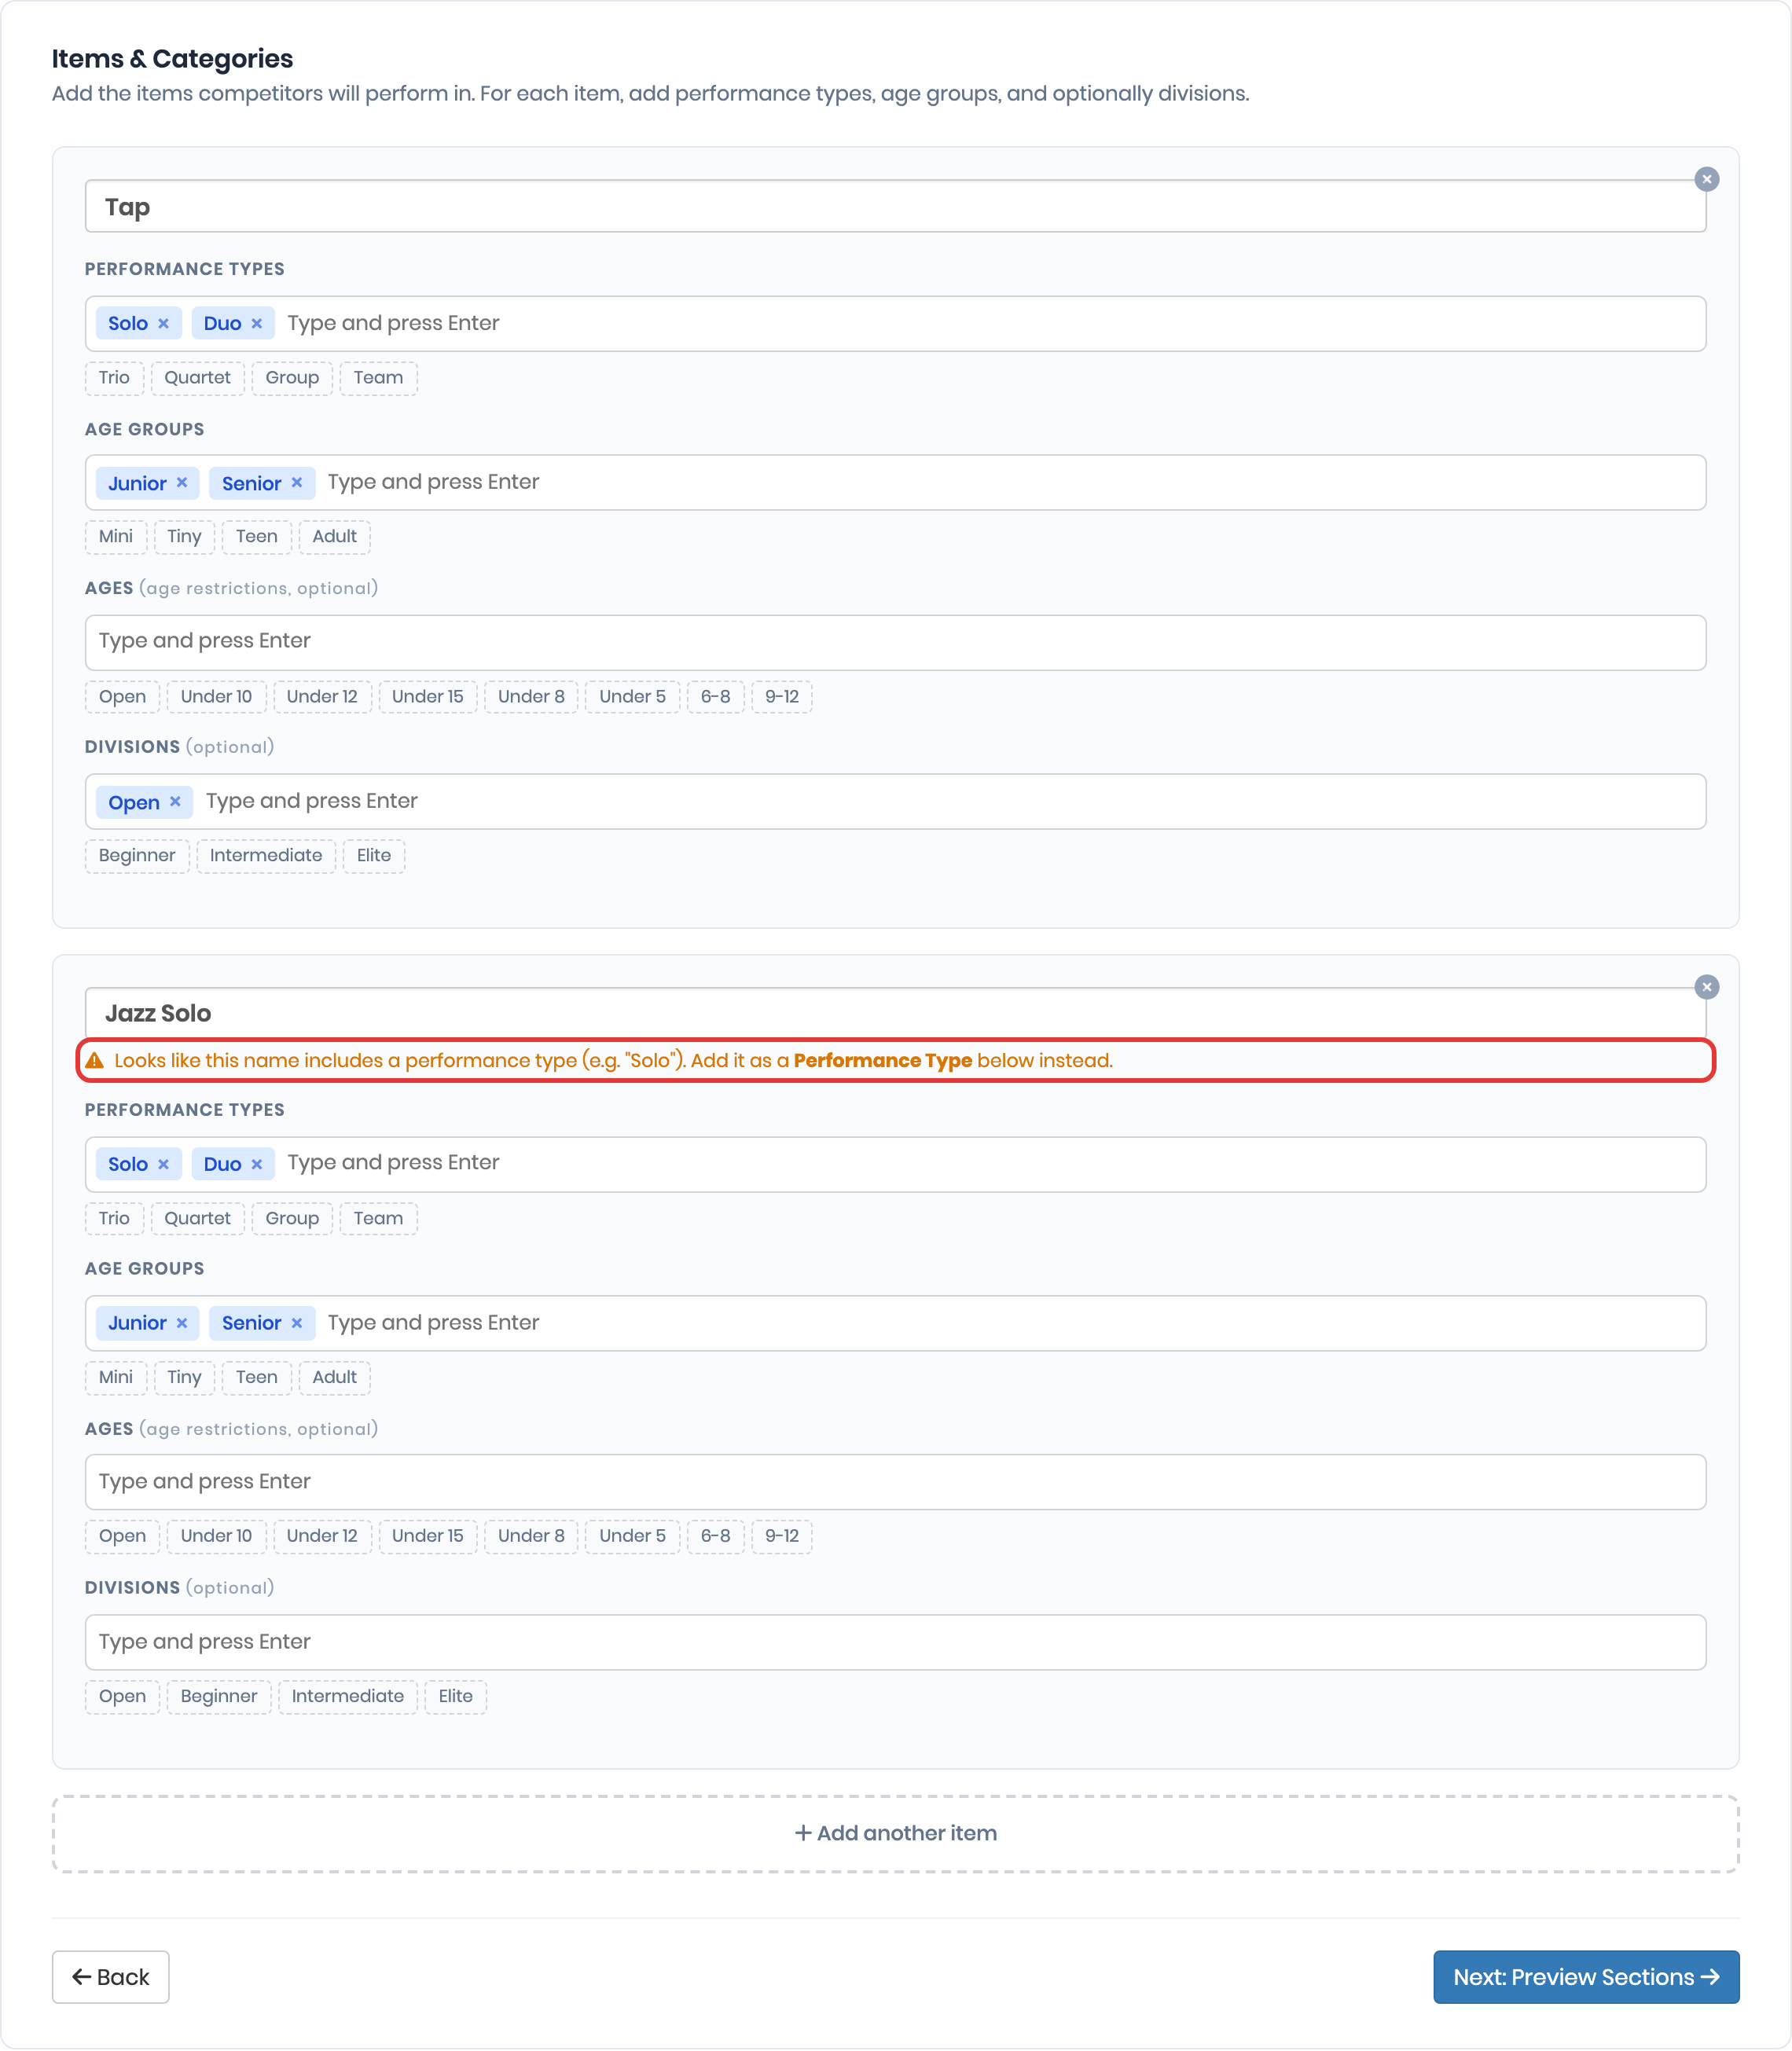Remove Duo tag from Jazz Solo performance types
Viewport: 1792px width, 2051px height.
[x=257, y=1164]
